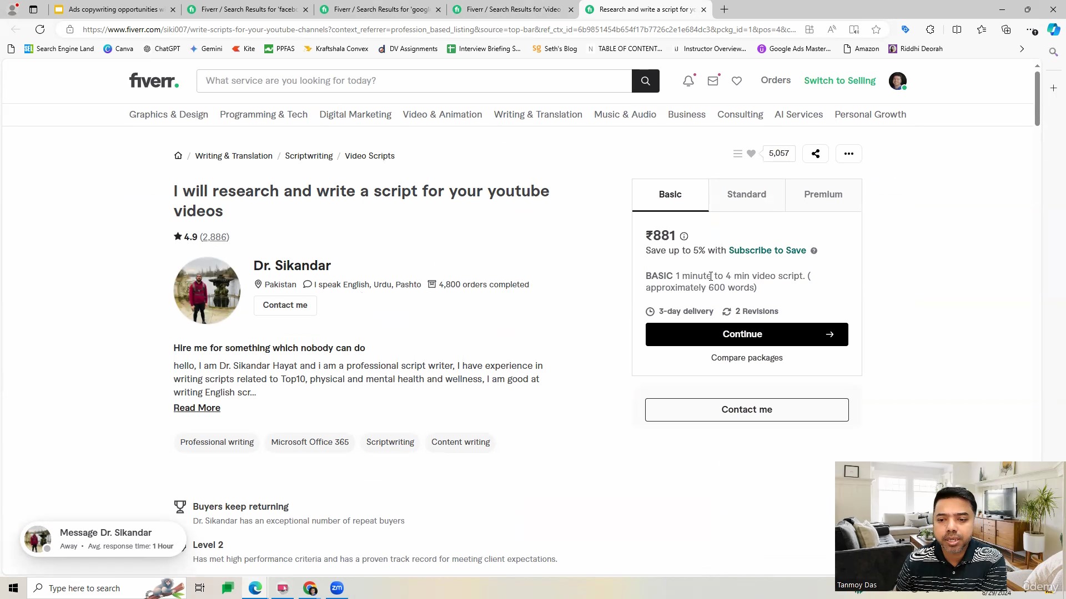
Task: Open Programming & Tech category
Action: [x=264, y=114]
